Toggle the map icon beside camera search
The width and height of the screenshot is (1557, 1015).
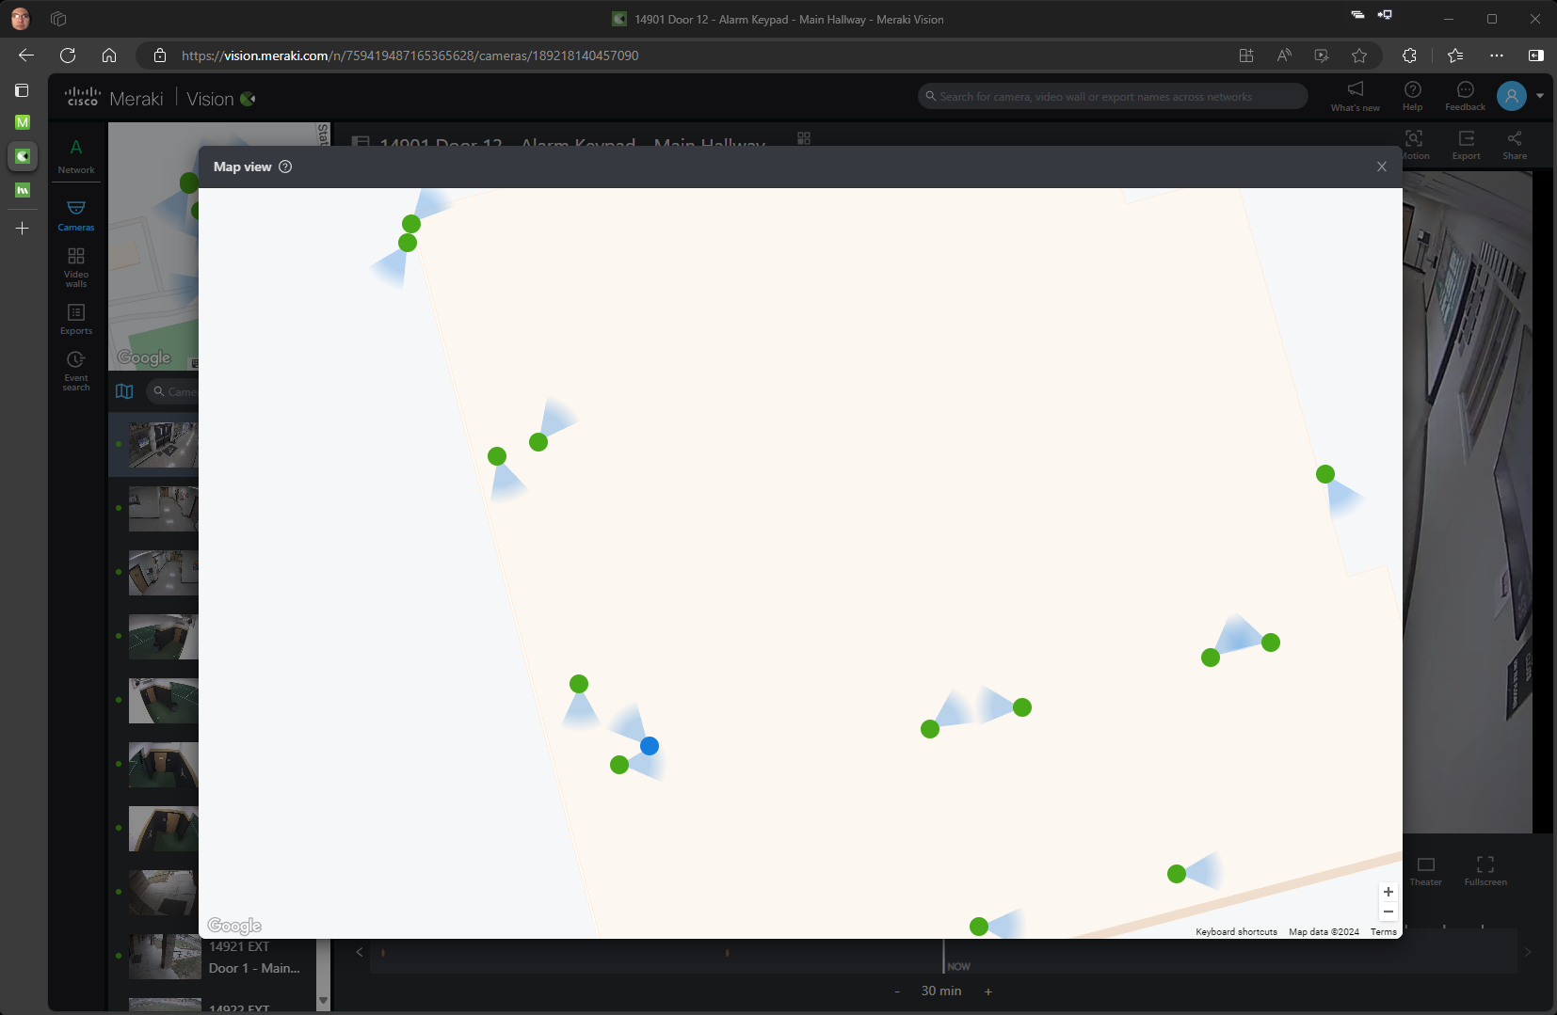[124, 391]
